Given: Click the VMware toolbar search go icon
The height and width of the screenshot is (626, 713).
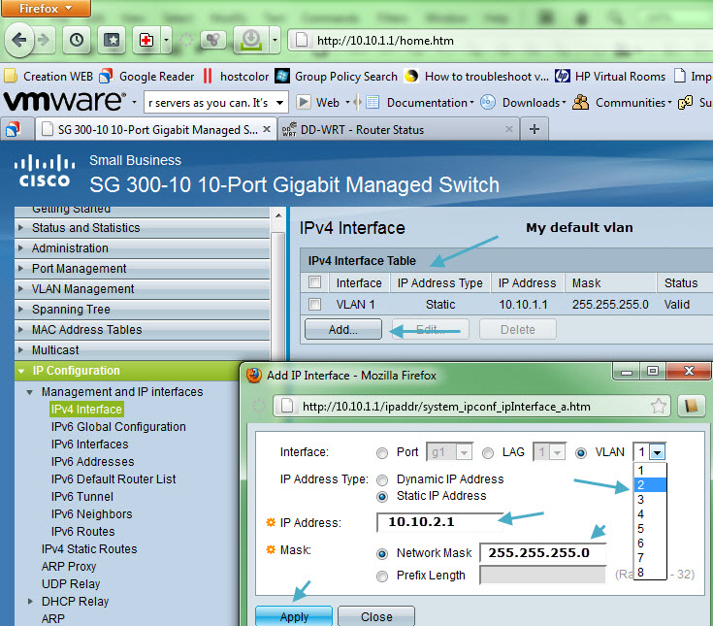Looking at the screenshot, I should pos(304,102).
